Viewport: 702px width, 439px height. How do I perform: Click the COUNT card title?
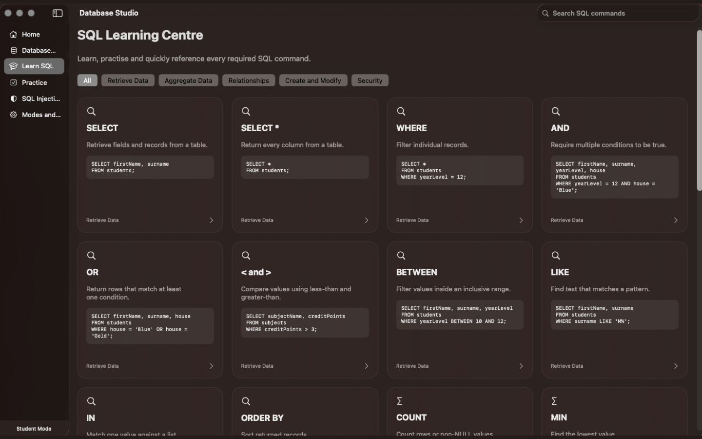tap(411, 418)
